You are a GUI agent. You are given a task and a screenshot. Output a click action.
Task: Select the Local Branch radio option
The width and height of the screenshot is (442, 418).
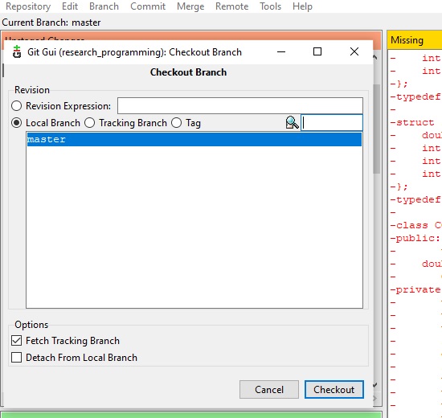pyautogui.click(x=16, y=123)
